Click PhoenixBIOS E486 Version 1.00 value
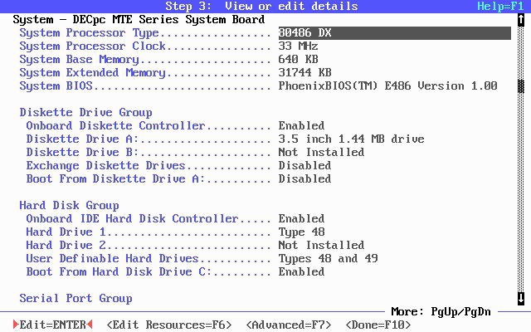The height and width of the screenshot is (332, 531). [x=387, y=85]
